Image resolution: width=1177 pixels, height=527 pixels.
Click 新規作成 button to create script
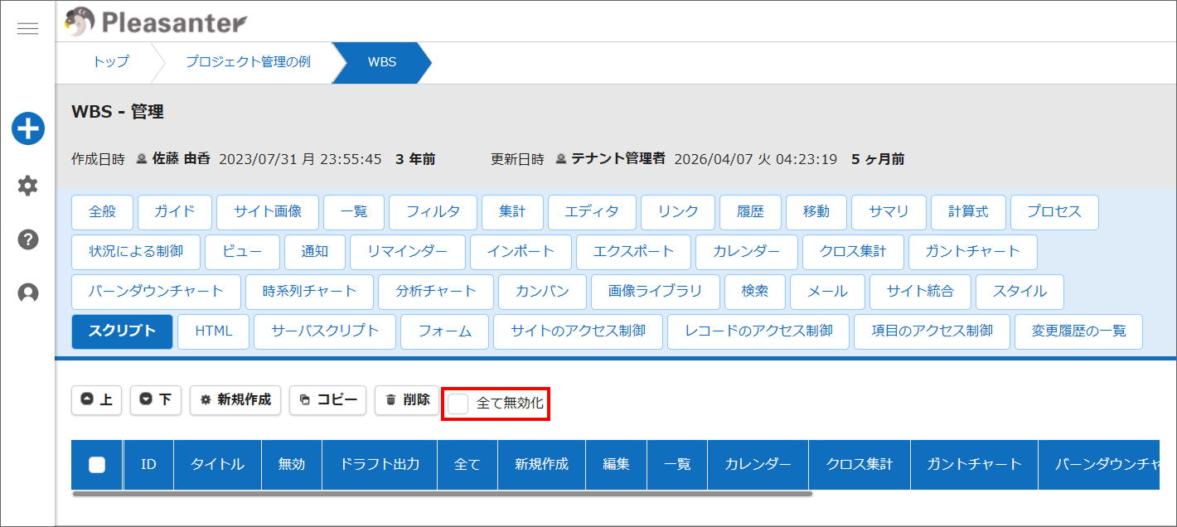click(235, 399)
